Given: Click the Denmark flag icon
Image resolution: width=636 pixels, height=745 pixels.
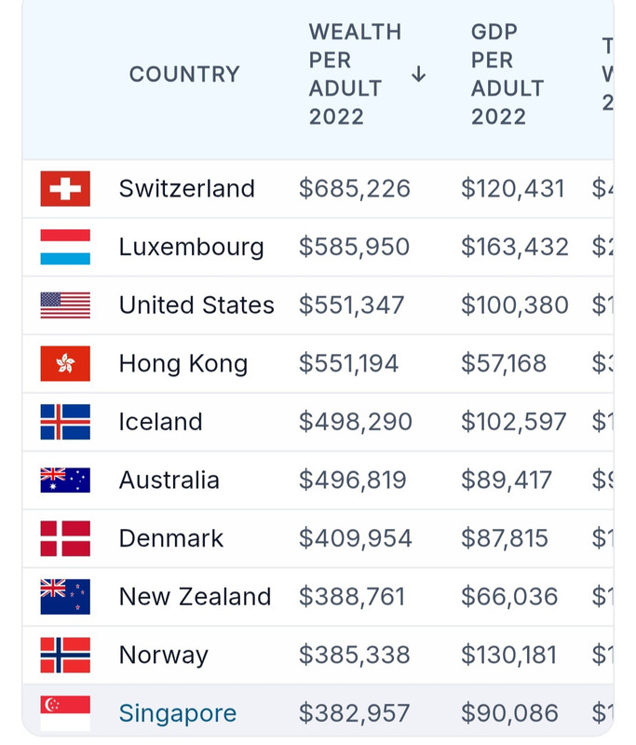Looking at the screenshot, I should pyautogui.click(x=65, y=538).
